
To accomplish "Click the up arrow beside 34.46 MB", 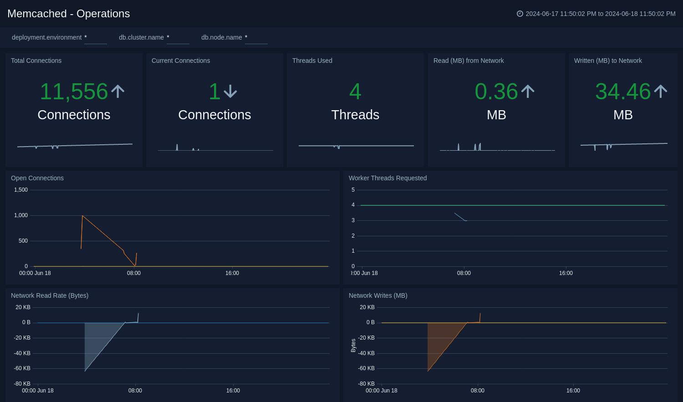I will point(661,92).
